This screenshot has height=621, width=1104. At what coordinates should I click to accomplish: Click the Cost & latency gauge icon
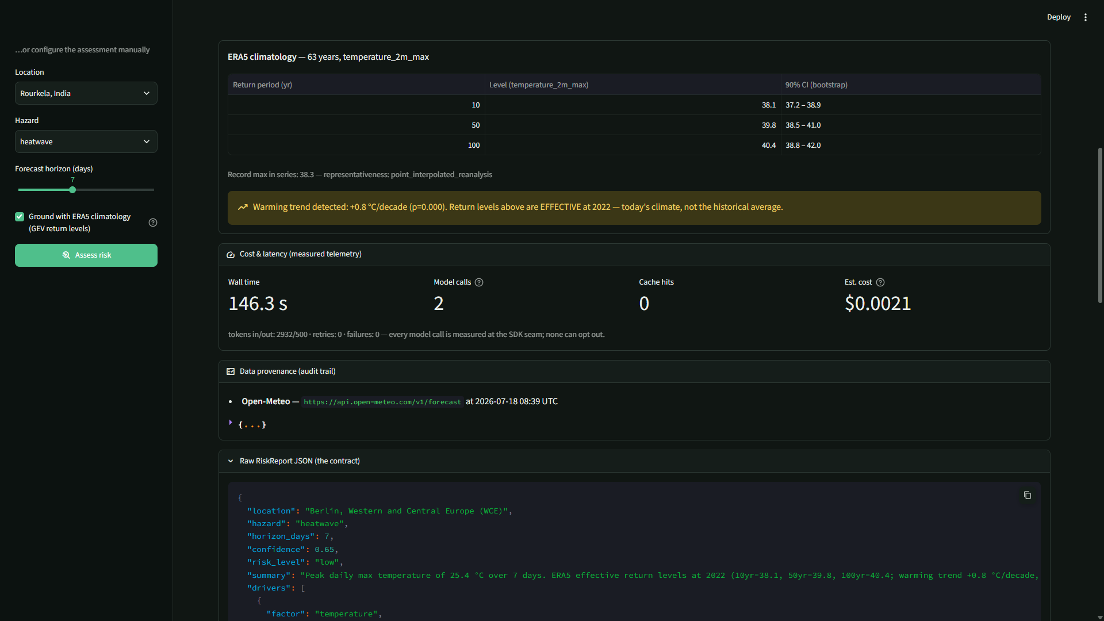tap(231, 254)
